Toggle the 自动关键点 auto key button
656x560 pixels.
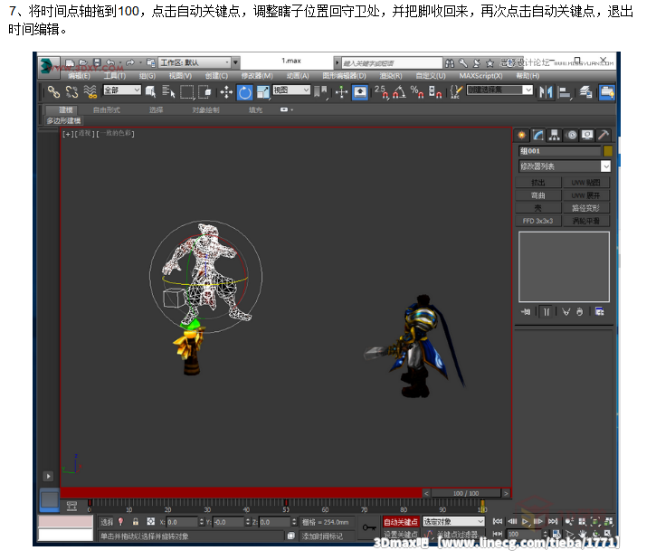[401, 522]
